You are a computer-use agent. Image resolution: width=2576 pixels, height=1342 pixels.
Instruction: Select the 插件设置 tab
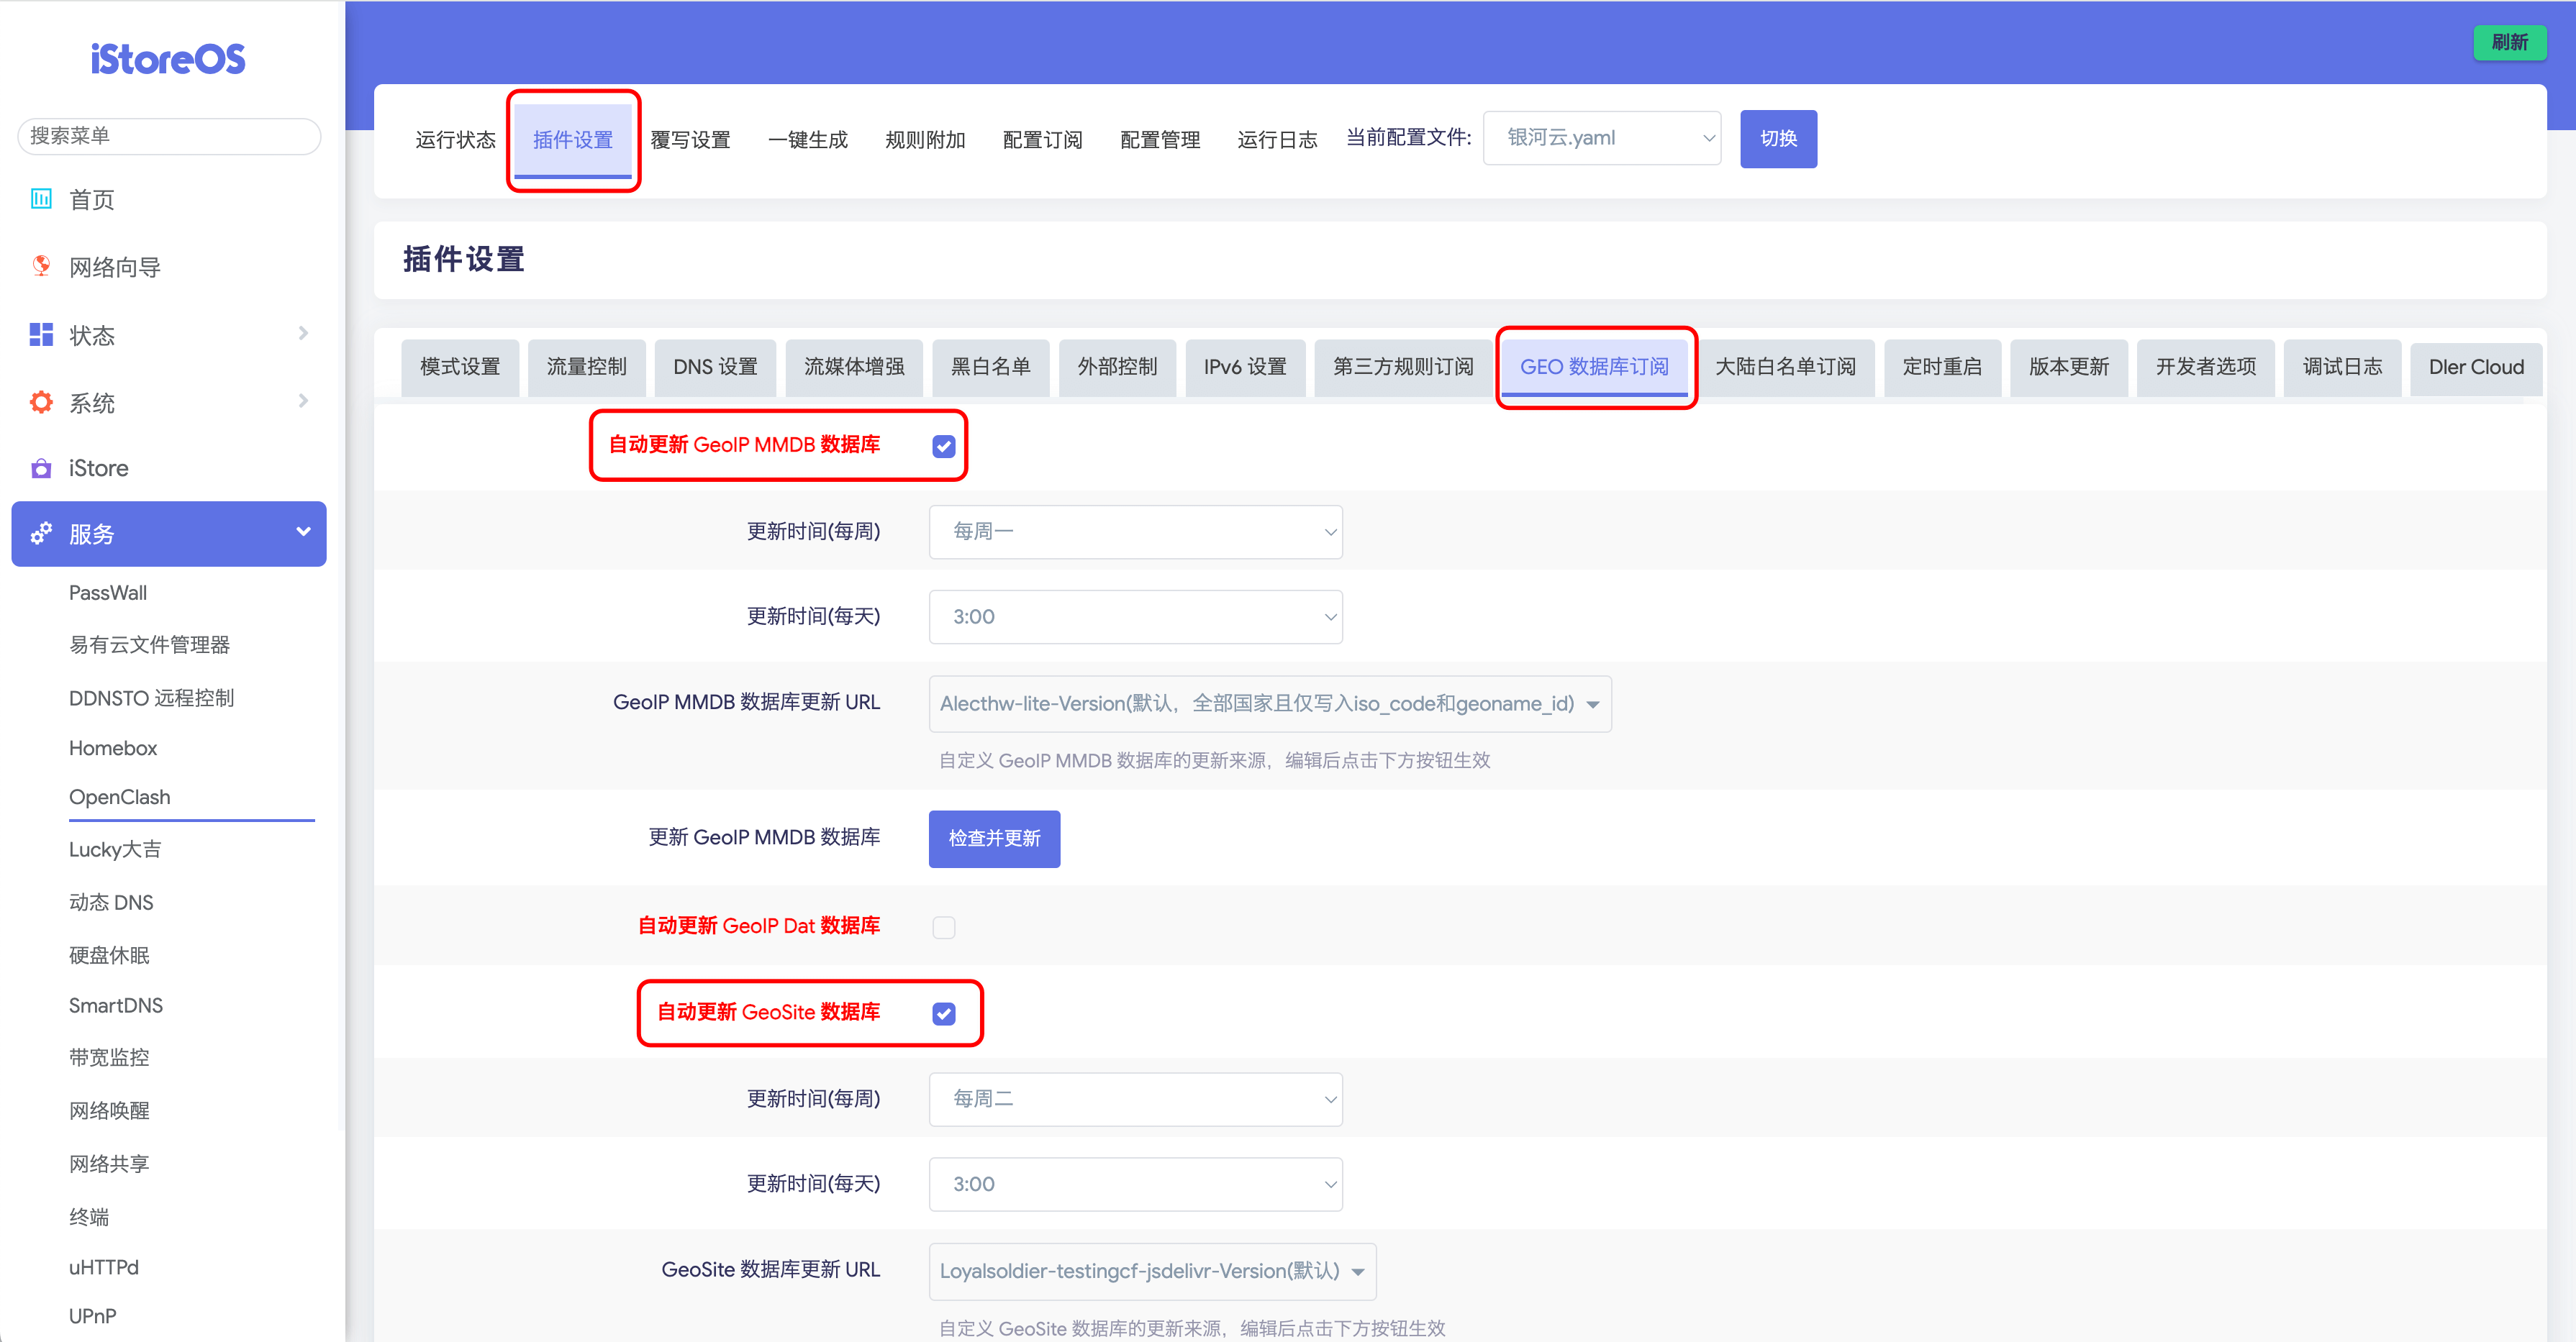(573, 140)
